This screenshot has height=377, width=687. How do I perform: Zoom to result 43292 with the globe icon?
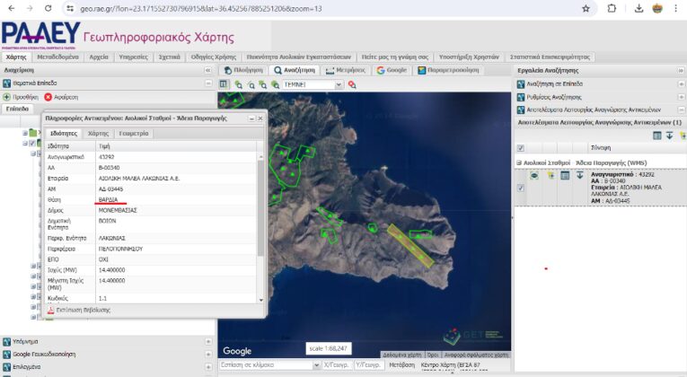click(x=534, y=176)
